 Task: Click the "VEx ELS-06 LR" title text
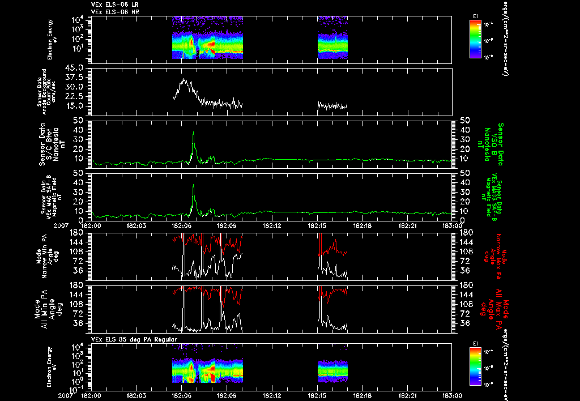(x=114, y=5)
